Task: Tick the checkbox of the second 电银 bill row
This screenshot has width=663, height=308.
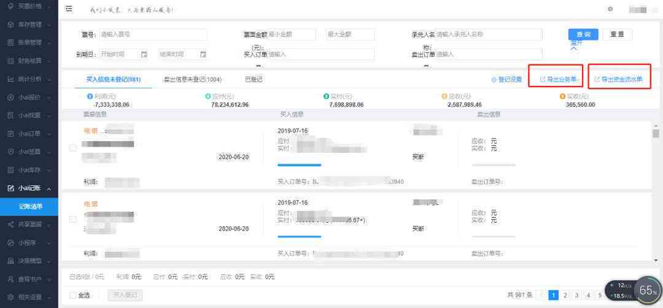Action: [x=72, y=219]
